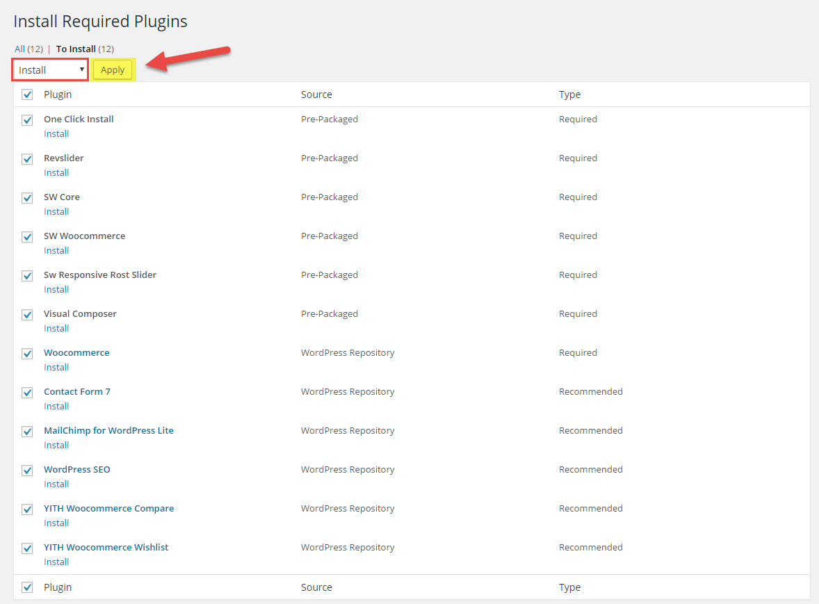Click the Type column header at top

pyautogui.click(x=570, y=95)
